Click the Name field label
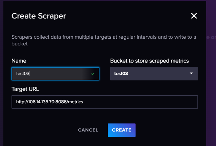Viewport: 216px width, 146px height. point(19,61)
